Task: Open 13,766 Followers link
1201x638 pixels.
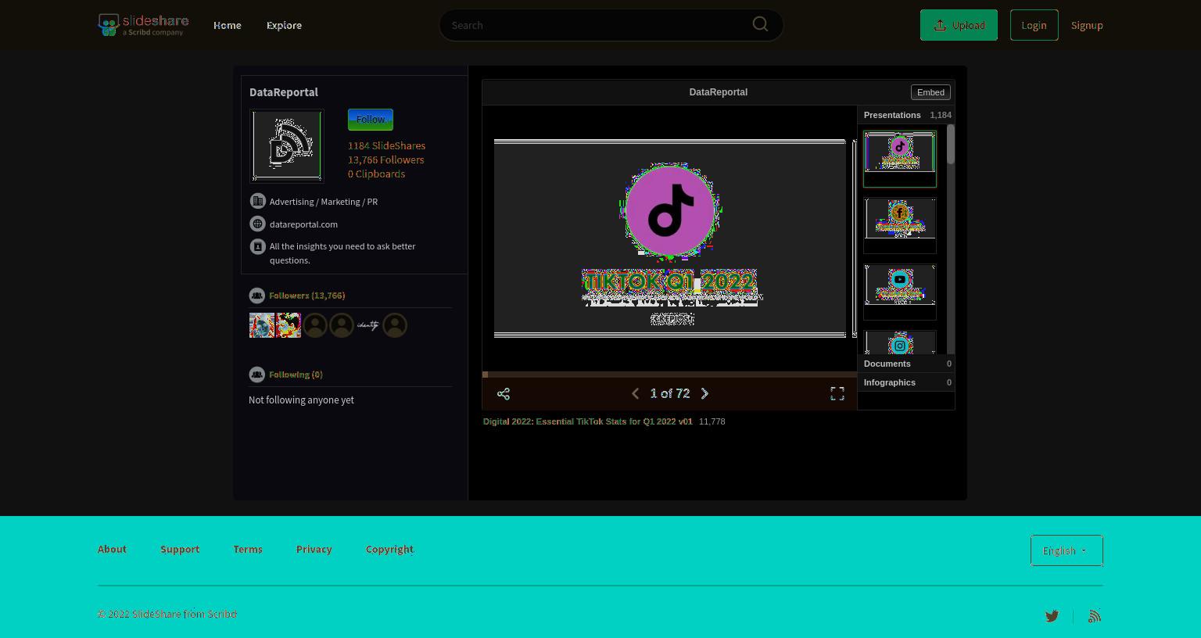Action: (x=385, y=159)
